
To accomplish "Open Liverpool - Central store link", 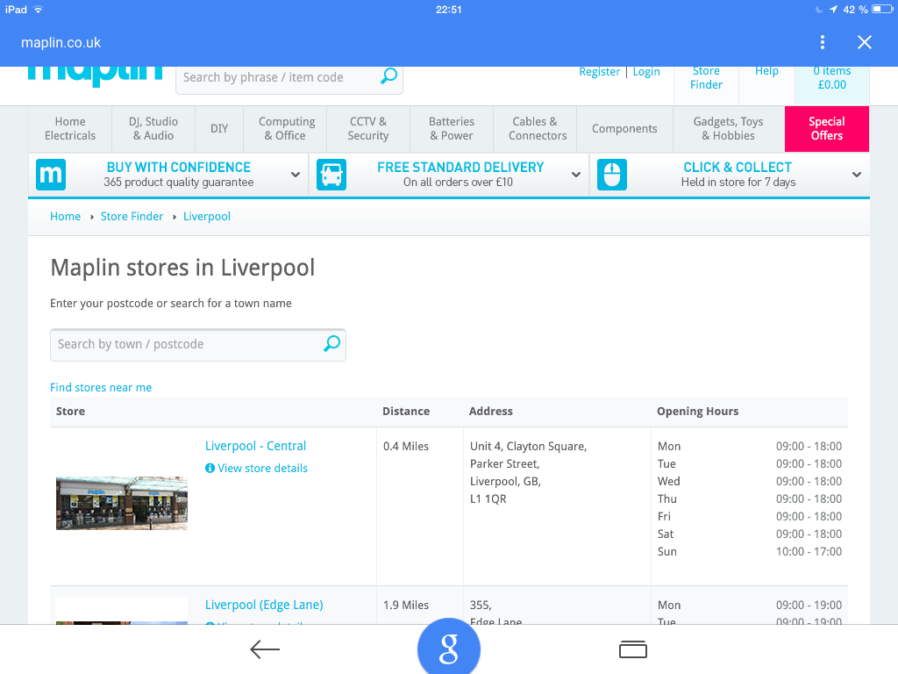I will pyautogui.click(x=255, y=446).
